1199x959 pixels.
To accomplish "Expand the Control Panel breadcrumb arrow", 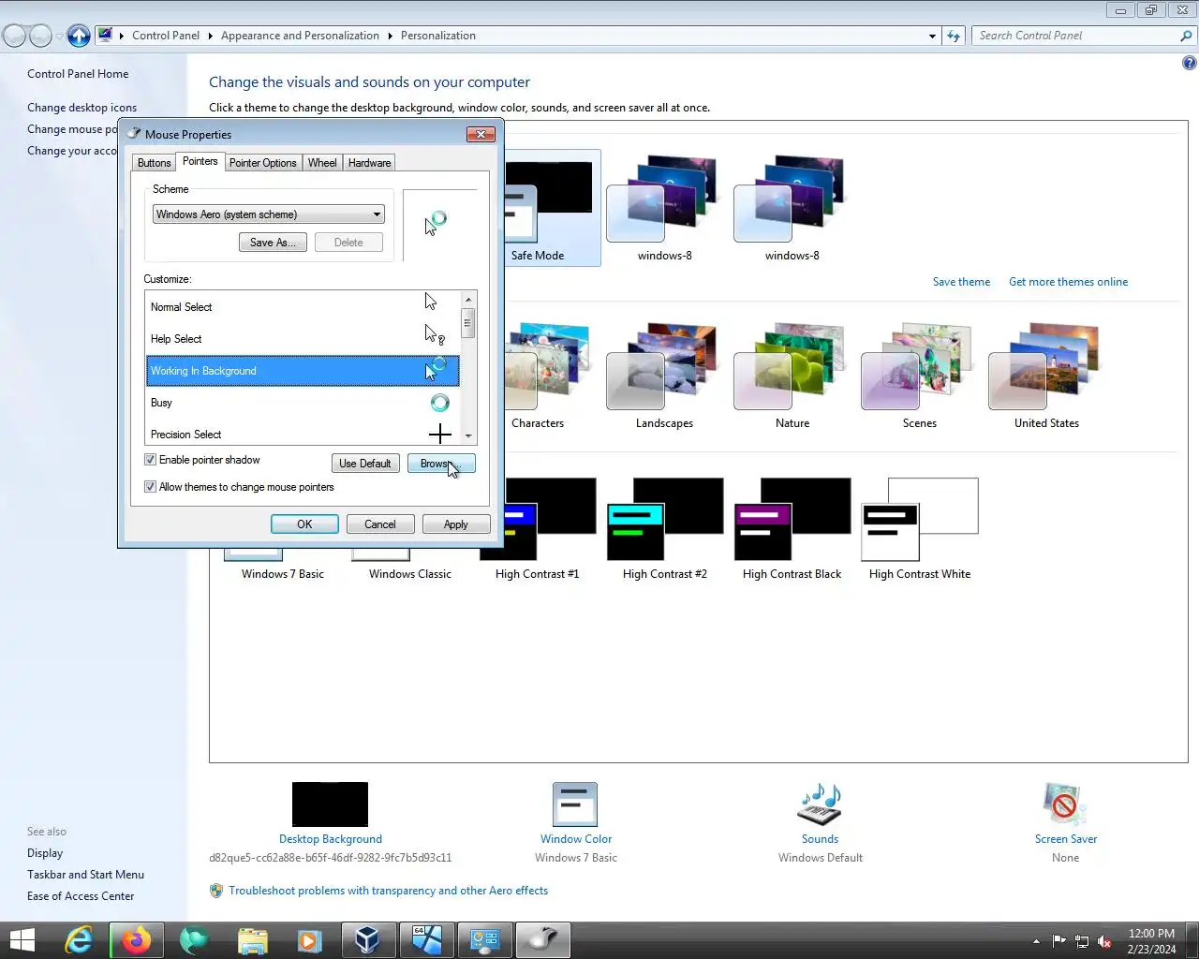I will coord(210,36).
